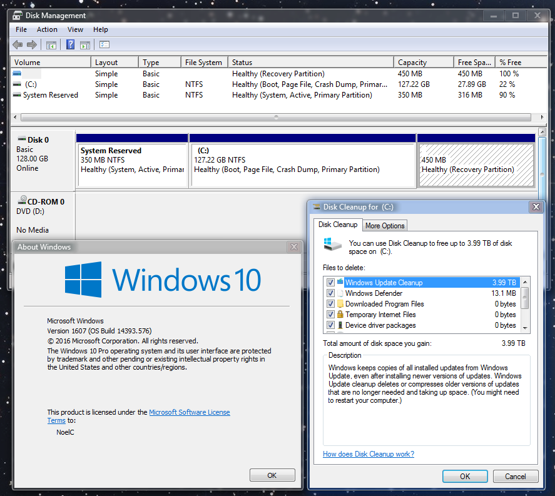Select the unnamed recovery volume icon in list
Screen dimensions: 555x496
[x=17, y=74]
